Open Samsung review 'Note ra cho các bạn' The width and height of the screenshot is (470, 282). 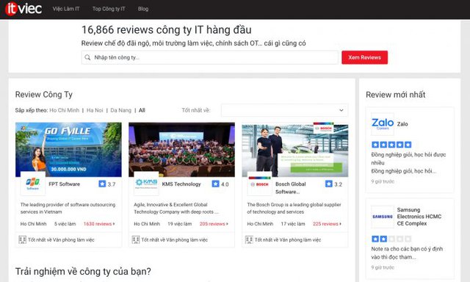coord(407,253)
